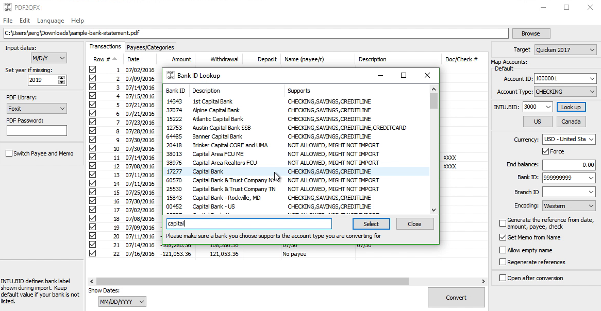Select Capital Bank - Rockville, MD row
This screenshot has width=601, height=311.
click(297, 198)
